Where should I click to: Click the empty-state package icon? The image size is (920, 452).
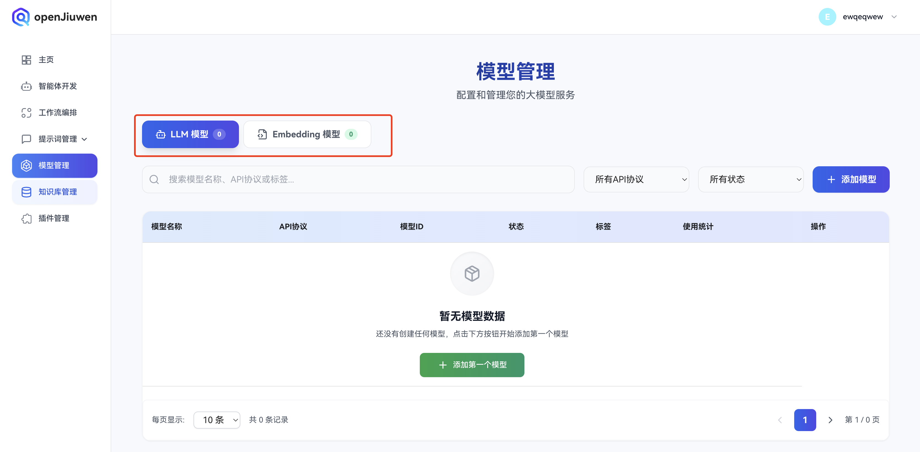[472, 274]
